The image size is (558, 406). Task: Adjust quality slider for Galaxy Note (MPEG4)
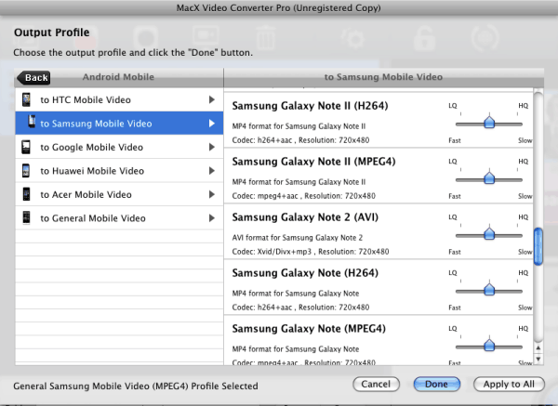489,345
